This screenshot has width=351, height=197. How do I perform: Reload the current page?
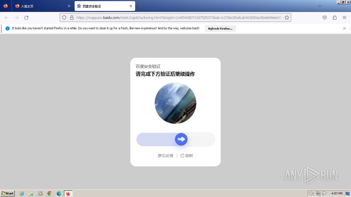click(x=26, y=18)
